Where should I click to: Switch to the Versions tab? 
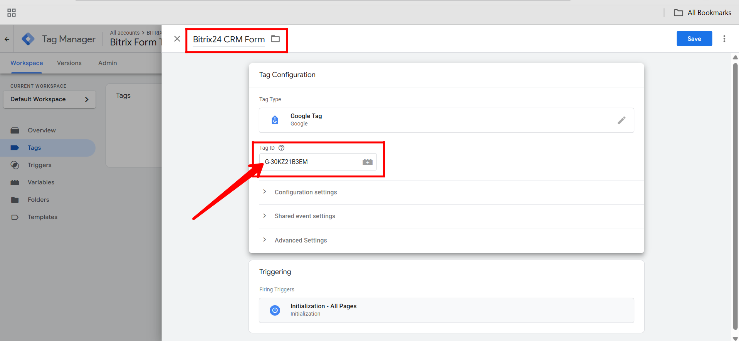(69, 63)
